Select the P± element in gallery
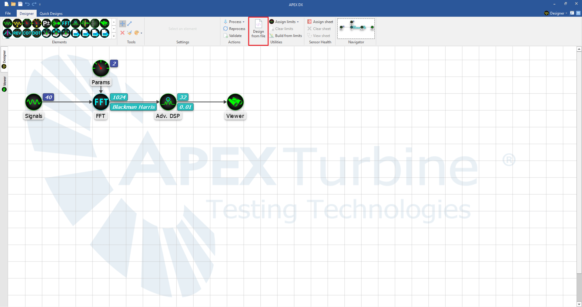This screenshot has height=307, width=582. [46, 23]
